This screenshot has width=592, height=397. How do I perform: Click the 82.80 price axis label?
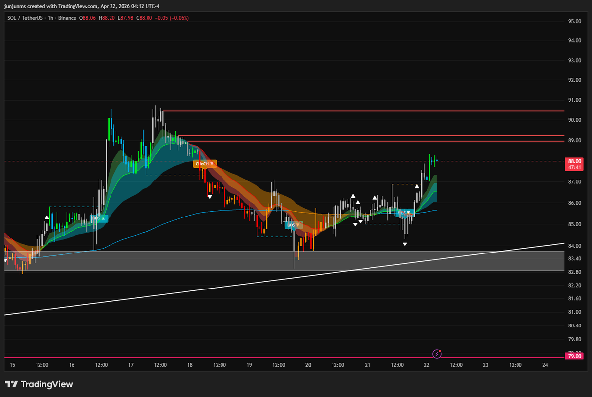(x=574, y=272)
